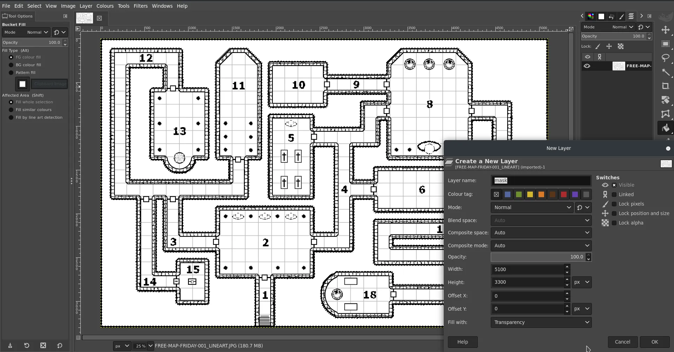The image size is (674, 352).
Task: Select the Move tool in the toolbox
Action: (x=665, y=30)
